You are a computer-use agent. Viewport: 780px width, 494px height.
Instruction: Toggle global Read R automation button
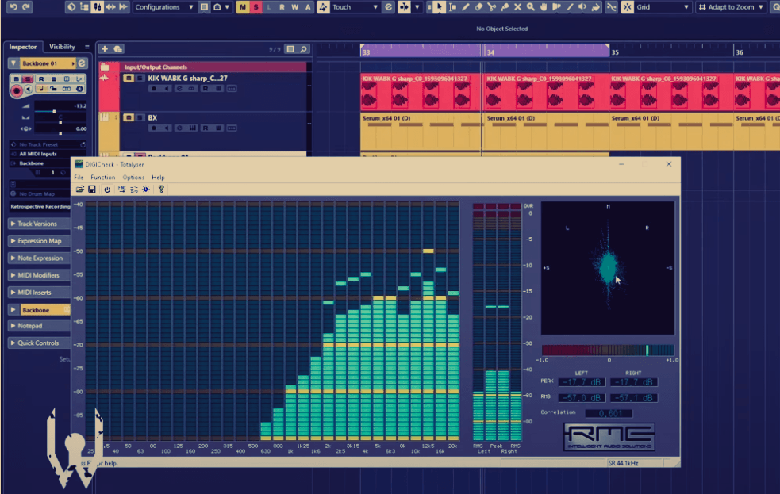click(x=282, y=7)
